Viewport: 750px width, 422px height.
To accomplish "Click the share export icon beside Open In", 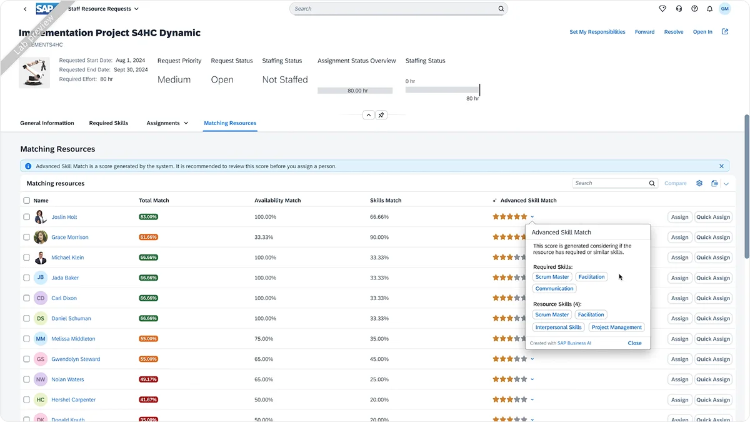I will coord(725,31).
